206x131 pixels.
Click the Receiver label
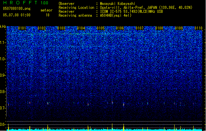point(66,11)
